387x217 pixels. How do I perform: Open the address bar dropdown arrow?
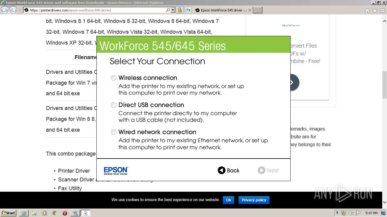(173, 10)
